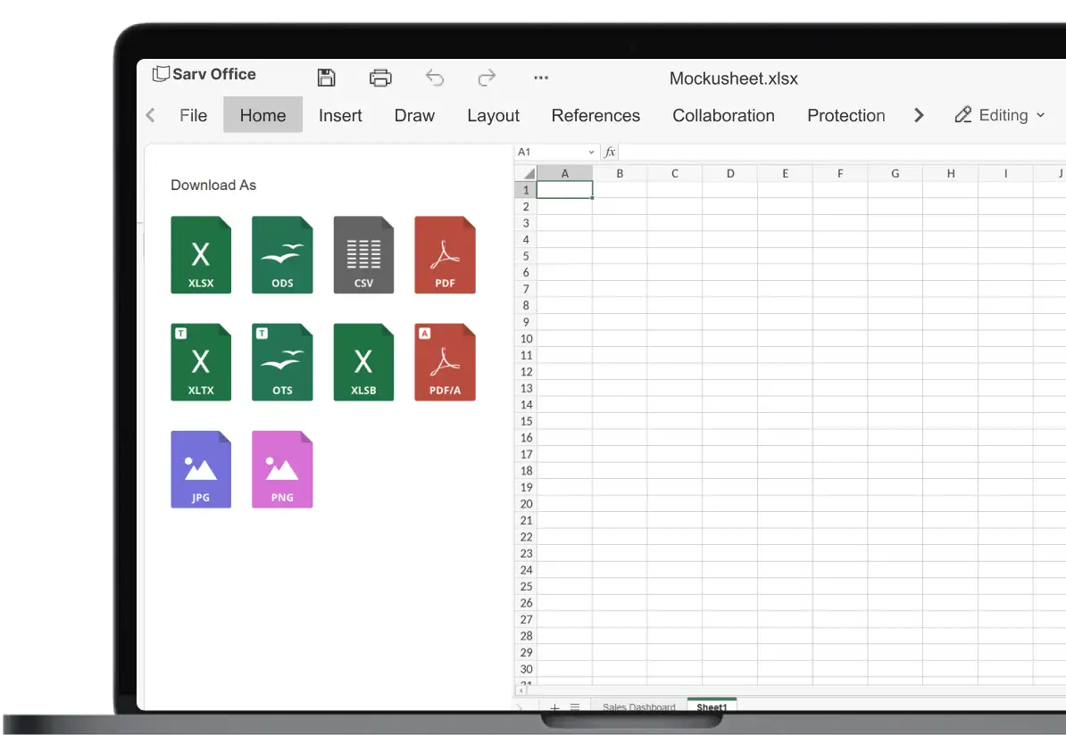Download spreadsheet as XLSX file
This screenshot has width=1066, height=735.
[x=201, y=255]
